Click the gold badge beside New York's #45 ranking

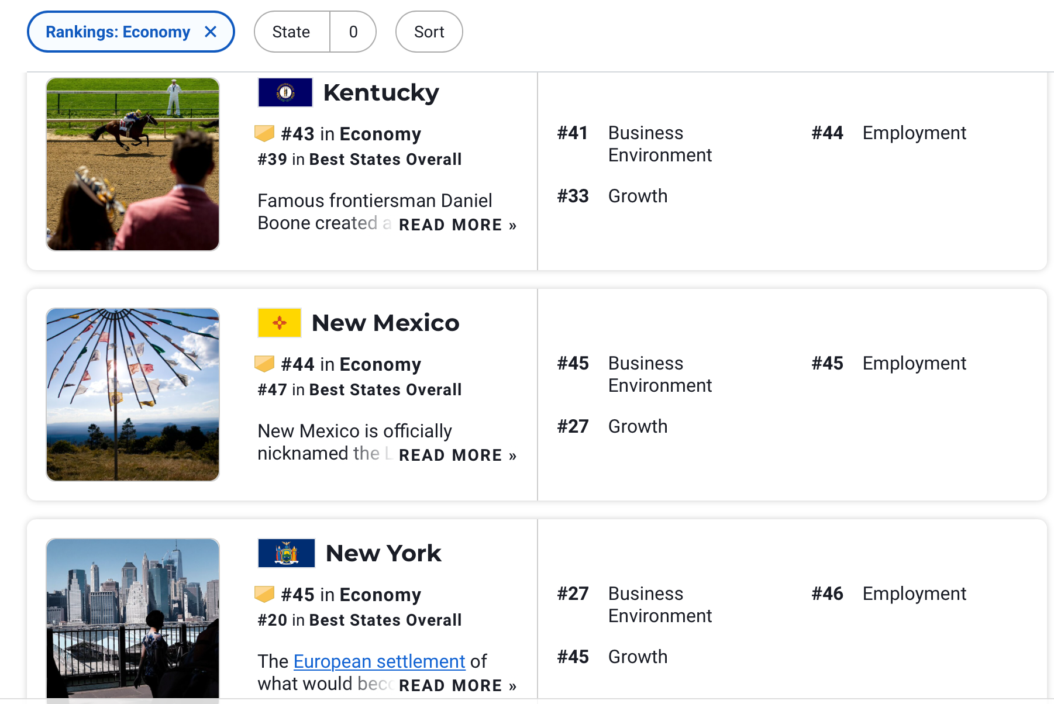264,594
